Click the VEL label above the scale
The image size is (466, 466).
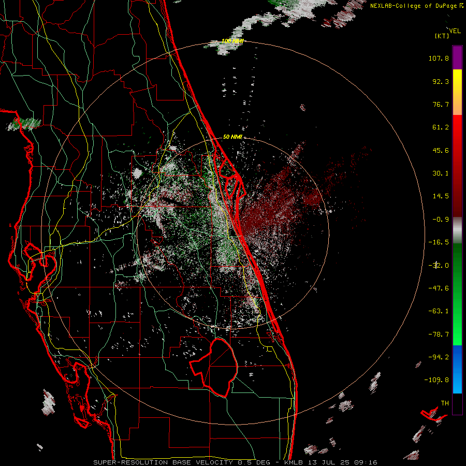point(455,31)
